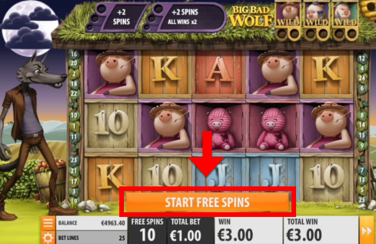Click the fast-forward double arrow icon
Screen dimensions: 376x244
367,230
